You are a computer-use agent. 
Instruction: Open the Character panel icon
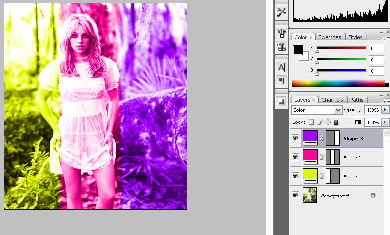coord(281,67)
